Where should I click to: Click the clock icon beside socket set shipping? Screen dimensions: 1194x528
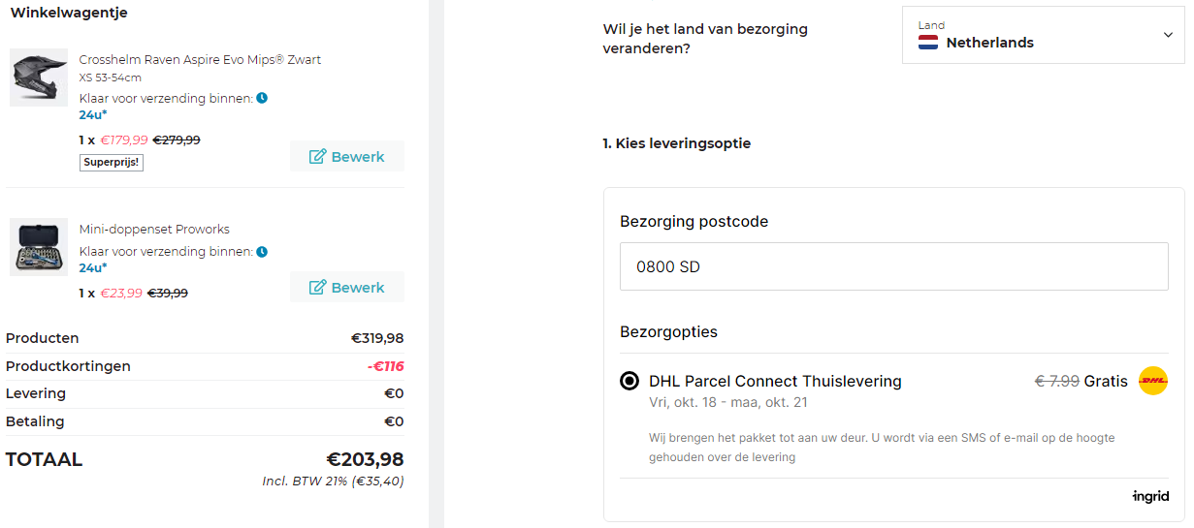pos(262,252)
